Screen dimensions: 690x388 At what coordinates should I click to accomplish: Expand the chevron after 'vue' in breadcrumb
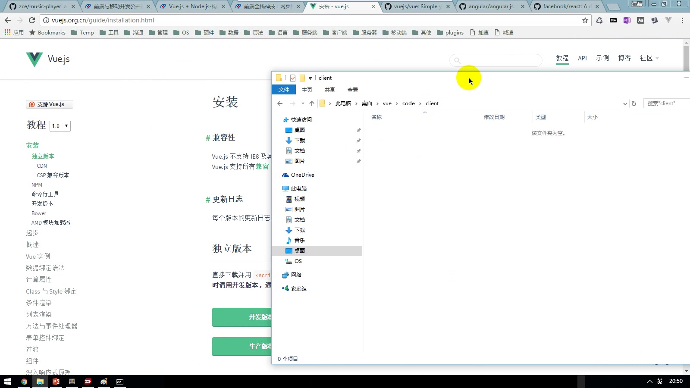tap(397, 103)
